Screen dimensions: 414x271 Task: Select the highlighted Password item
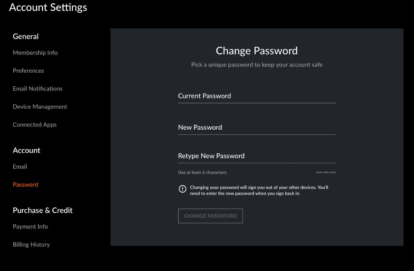pos(25,184)
